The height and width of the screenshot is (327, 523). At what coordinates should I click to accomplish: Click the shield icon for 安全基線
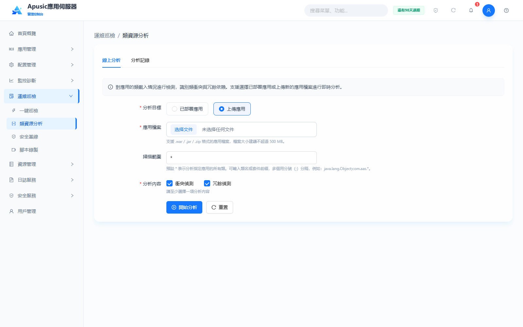(14, 137)
